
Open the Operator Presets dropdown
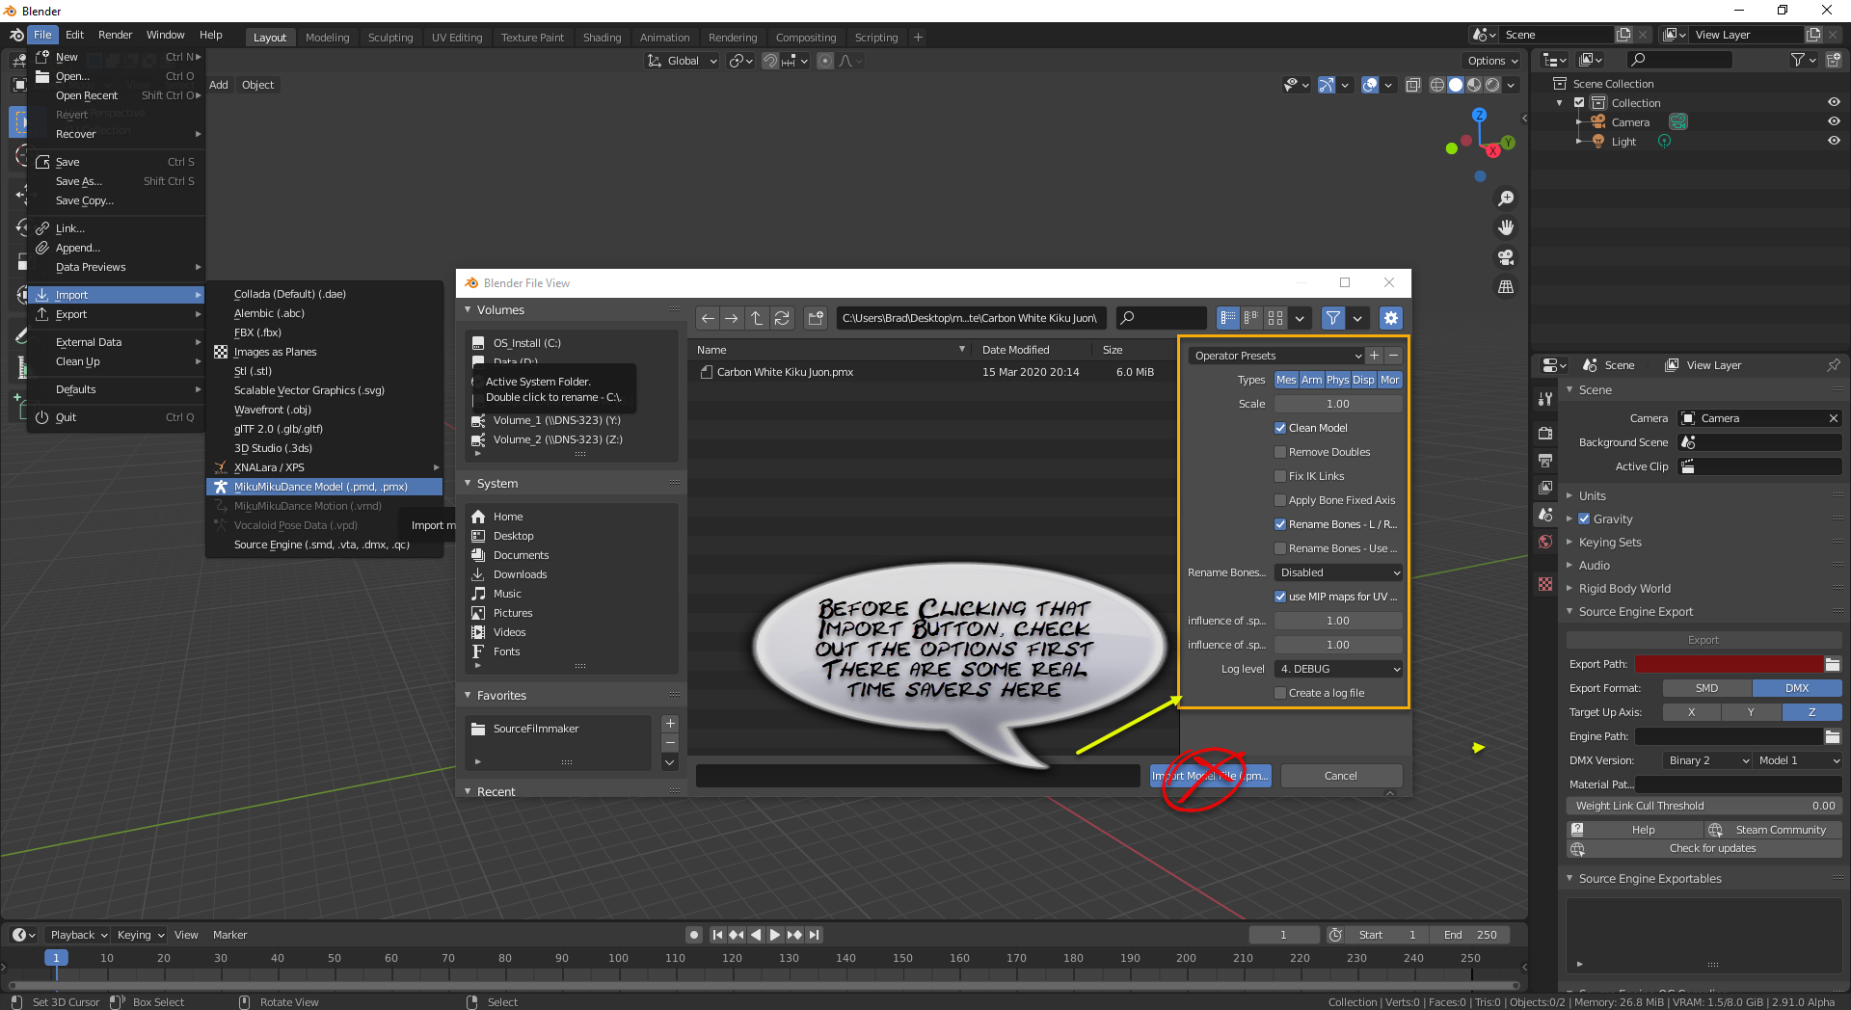point(1276,356)
